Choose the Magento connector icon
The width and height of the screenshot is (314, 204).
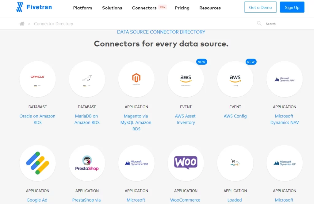(136, 79)
